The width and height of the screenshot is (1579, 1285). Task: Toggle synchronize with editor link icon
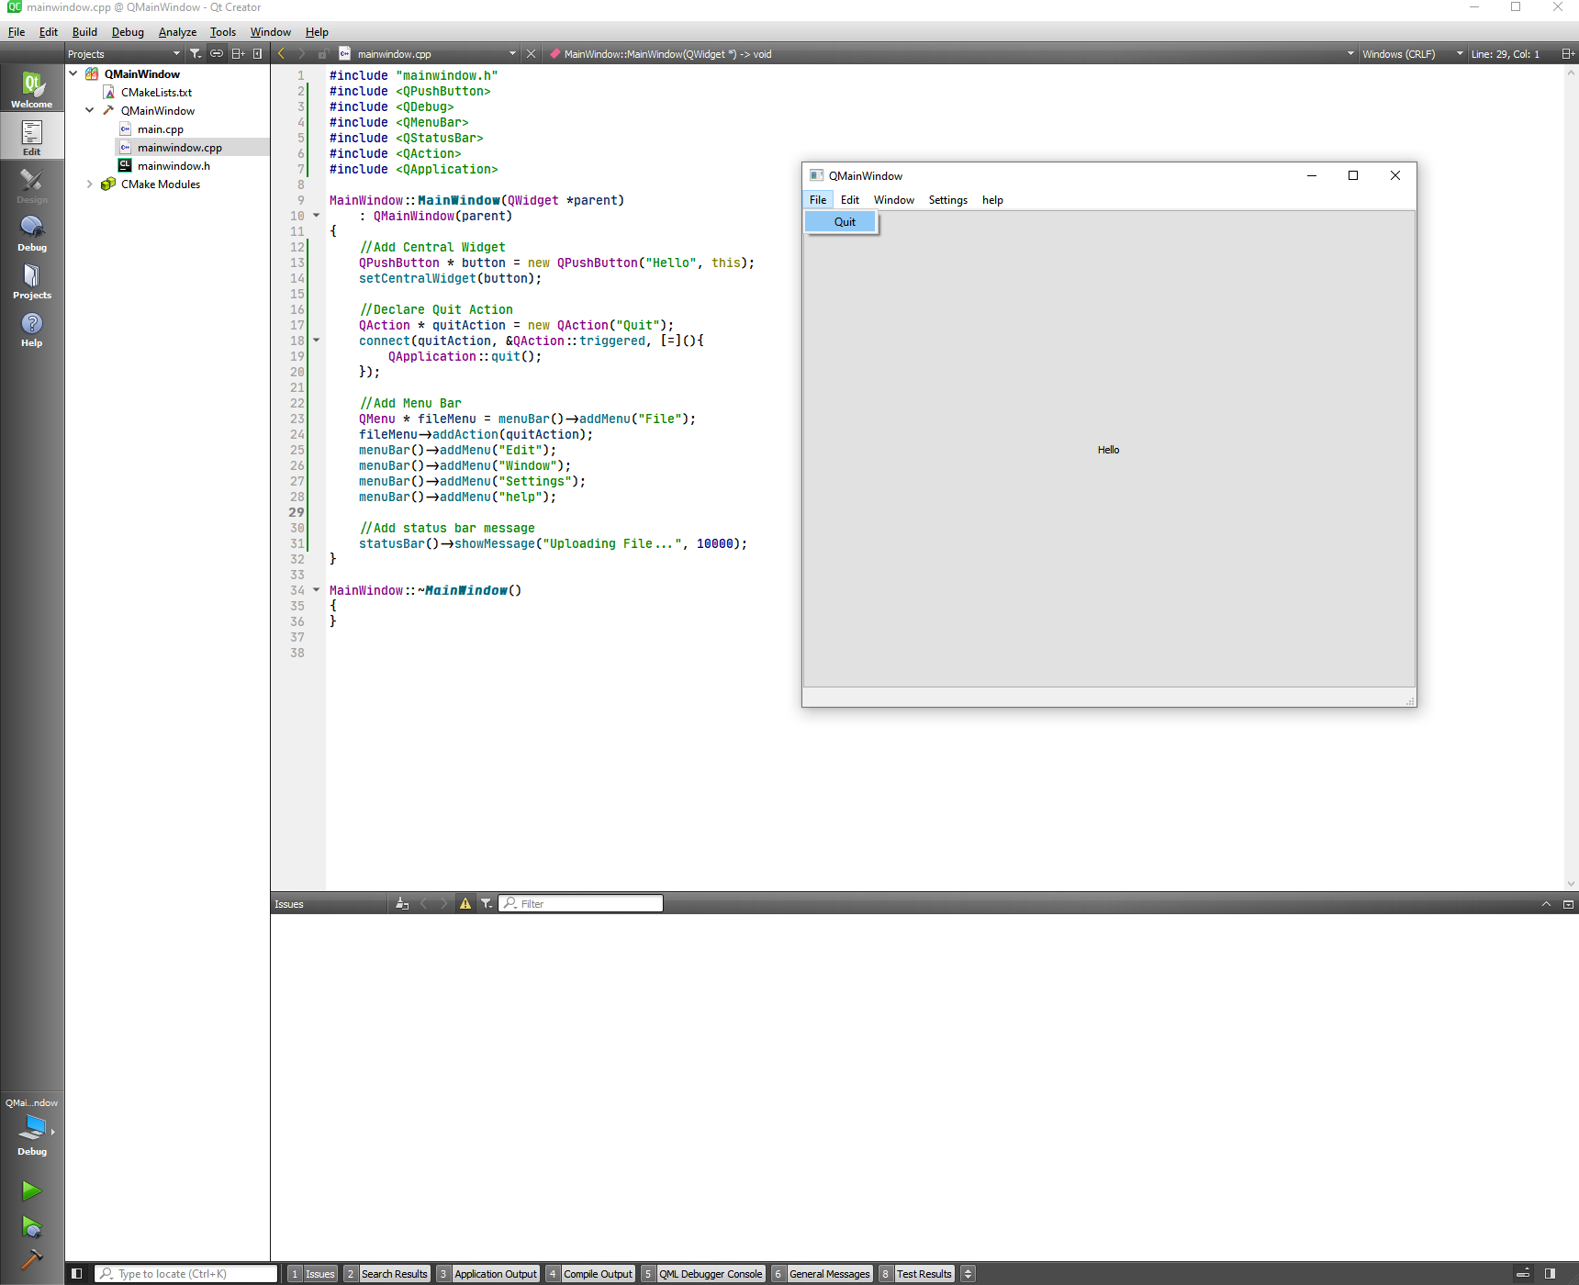217,54
